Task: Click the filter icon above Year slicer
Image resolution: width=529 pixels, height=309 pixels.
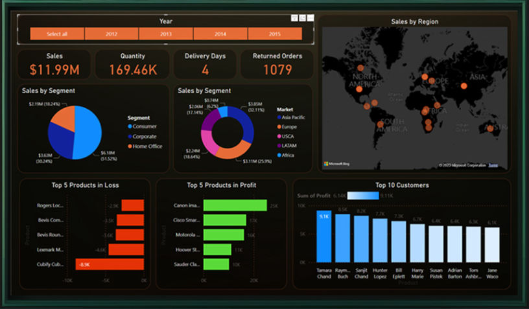Action: pos(294,19)
